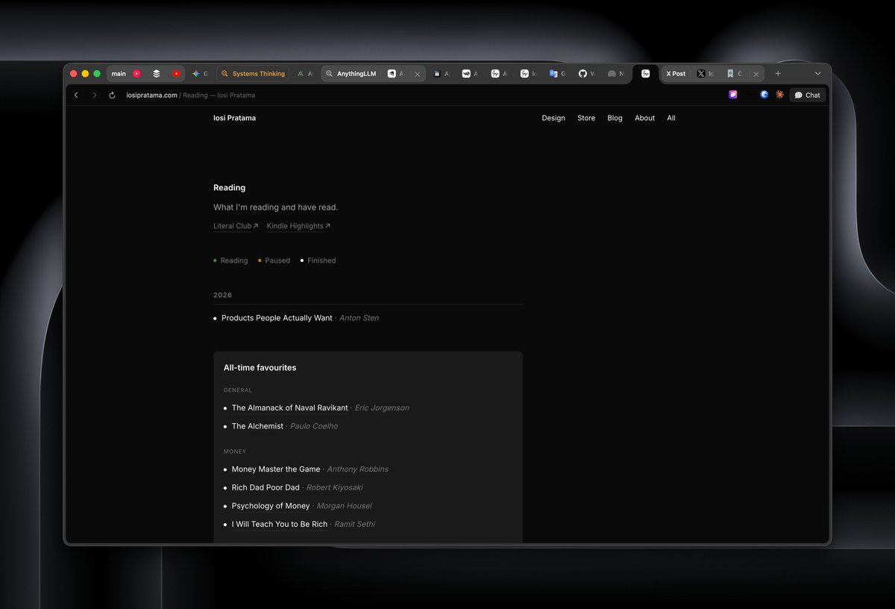Click the purple extension icon
This screenshot has width=895, height=609.
coord(733,95)
